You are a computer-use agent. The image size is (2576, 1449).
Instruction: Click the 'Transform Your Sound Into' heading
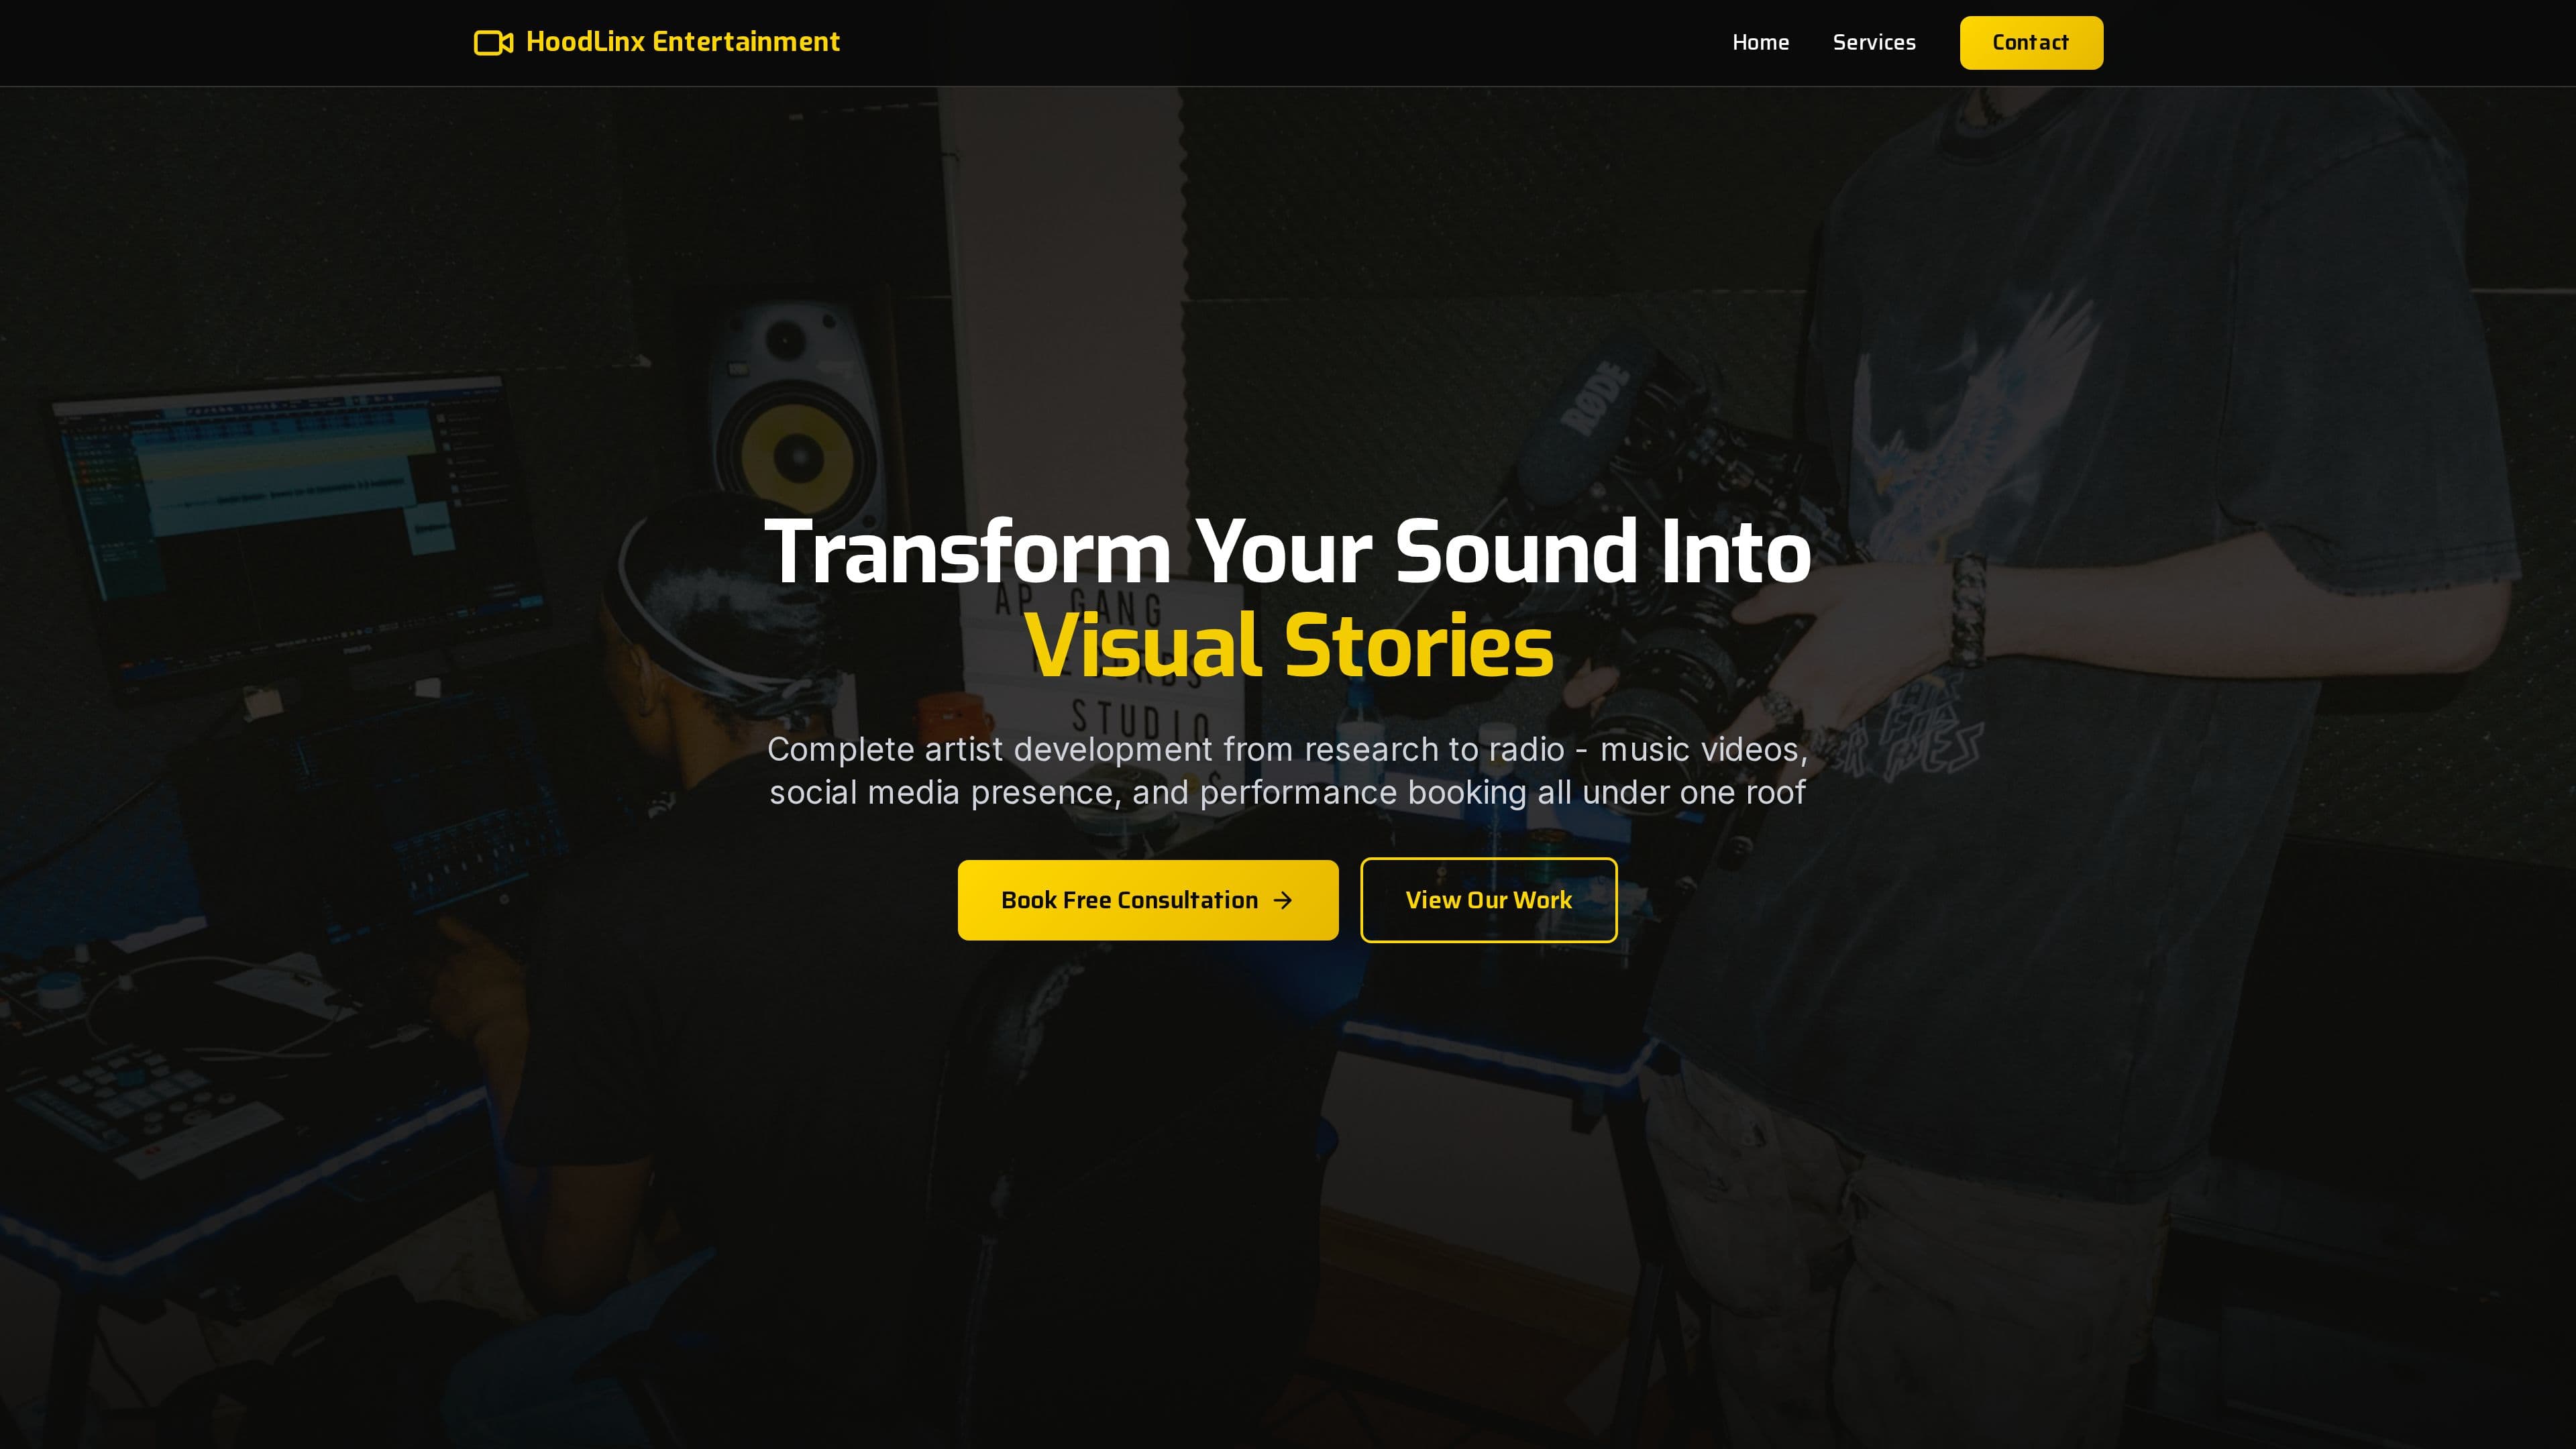tap(1287, 552)
